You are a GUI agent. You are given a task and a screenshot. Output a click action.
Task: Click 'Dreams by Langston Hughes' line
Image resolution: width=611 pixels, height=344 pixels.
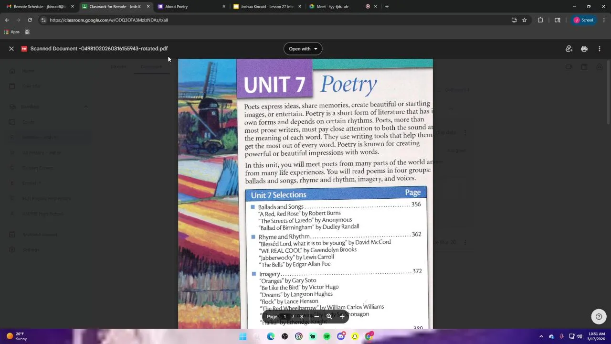[296, 294]
